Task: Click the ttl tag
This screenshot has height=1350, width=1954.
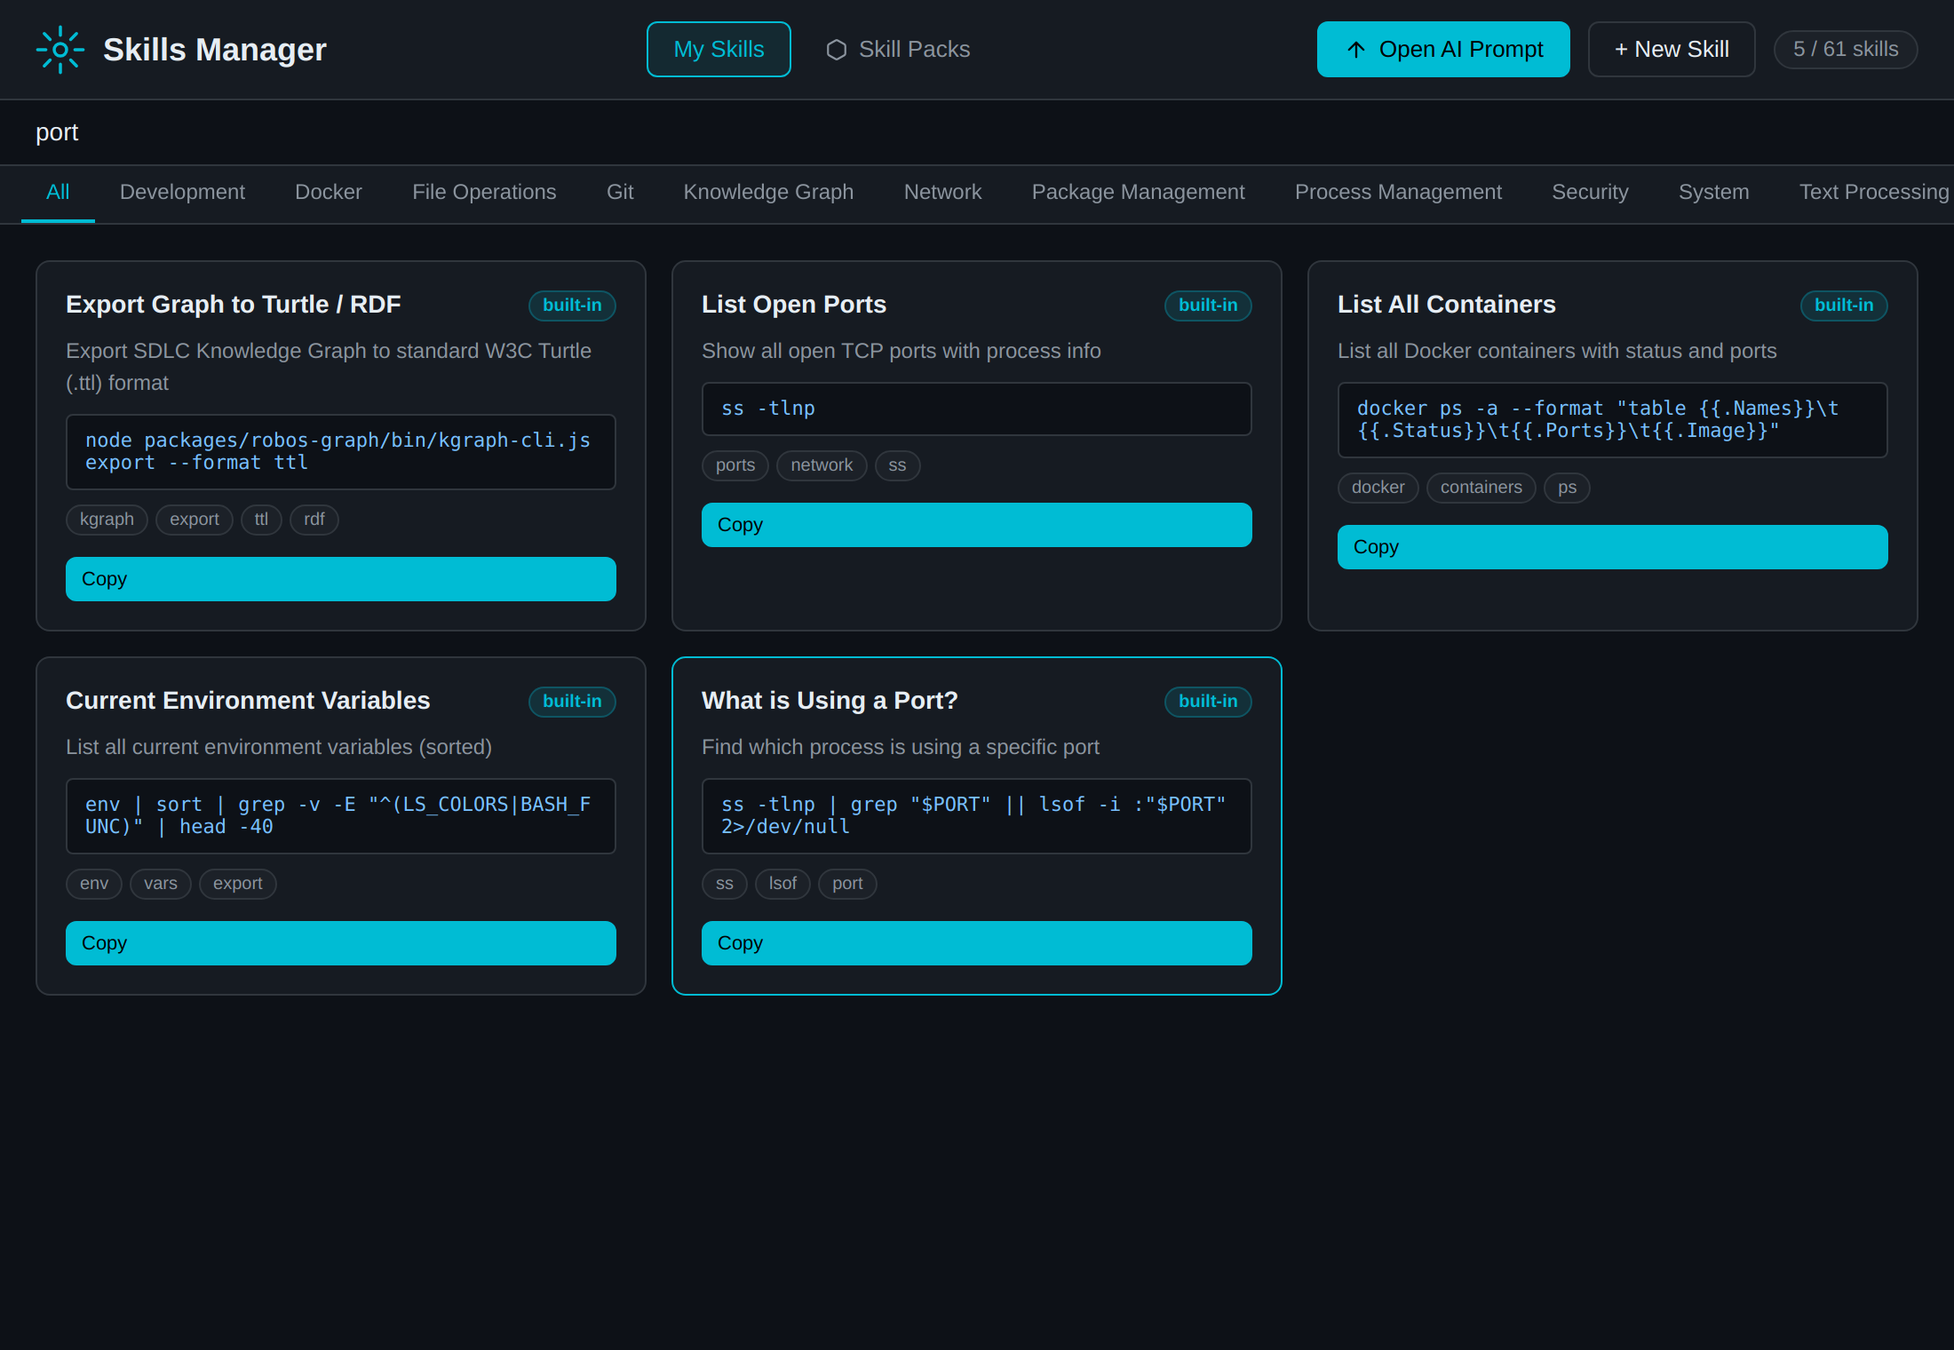Action: (261, 520)
